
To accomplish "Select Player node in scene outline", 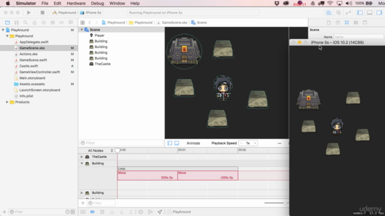I will 99,35.
